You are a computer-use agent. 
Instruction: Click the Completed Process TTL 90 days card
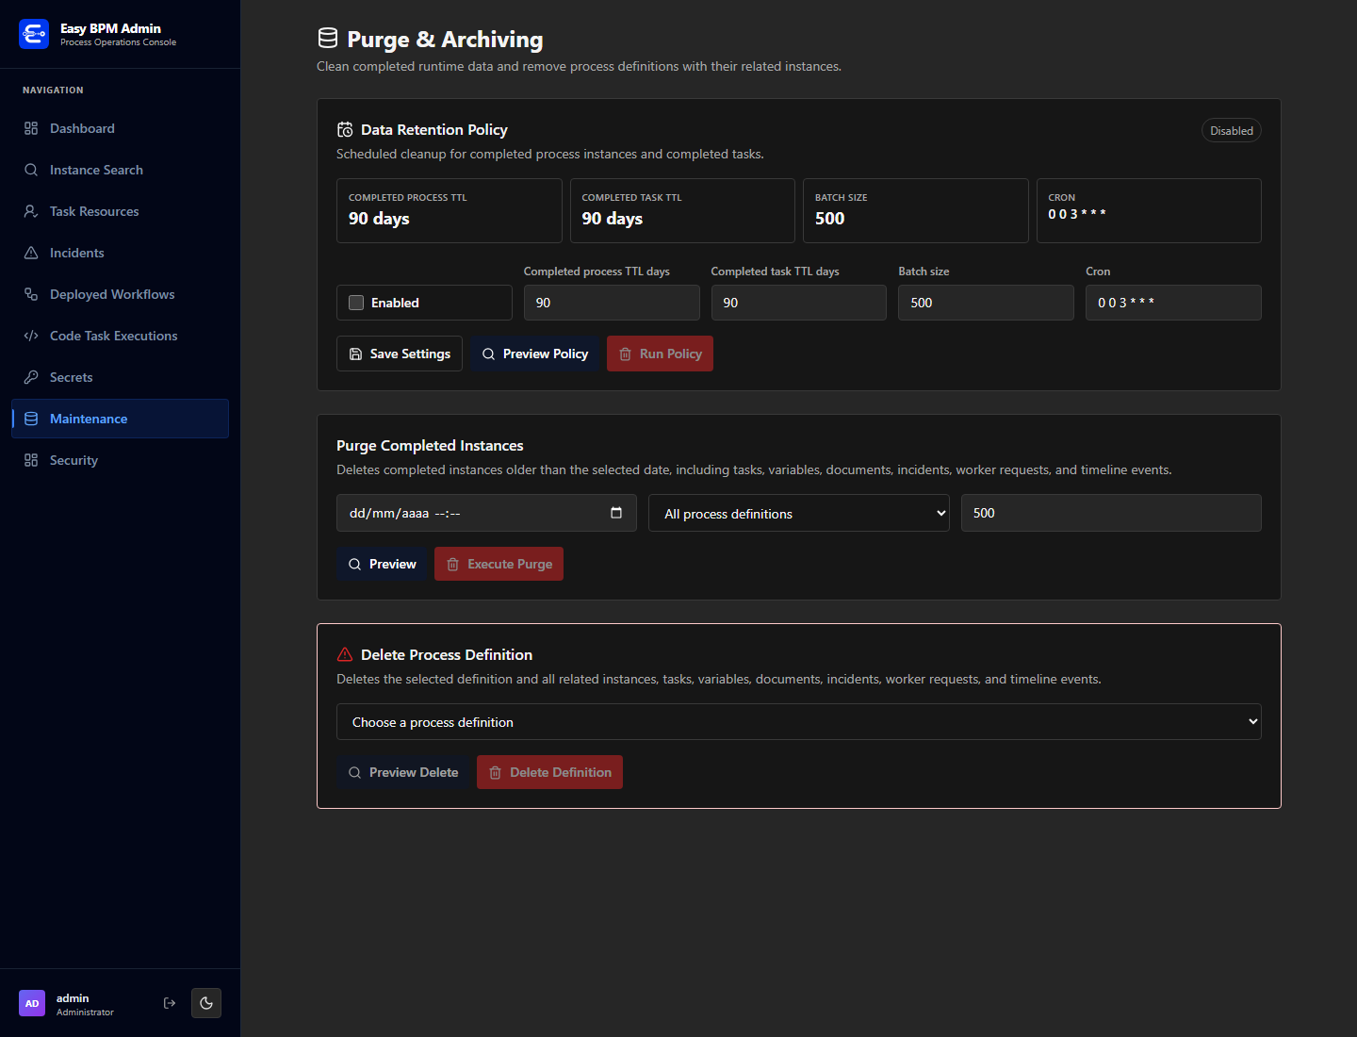(x=450, y=210)
